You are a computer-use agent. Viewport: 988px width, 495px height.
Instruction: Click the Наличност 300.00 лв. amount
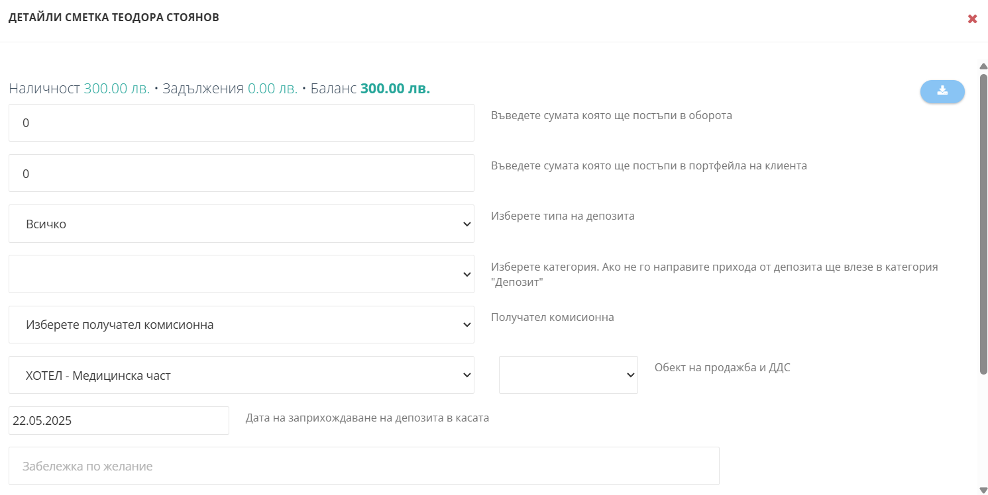(x=117, y=89)
